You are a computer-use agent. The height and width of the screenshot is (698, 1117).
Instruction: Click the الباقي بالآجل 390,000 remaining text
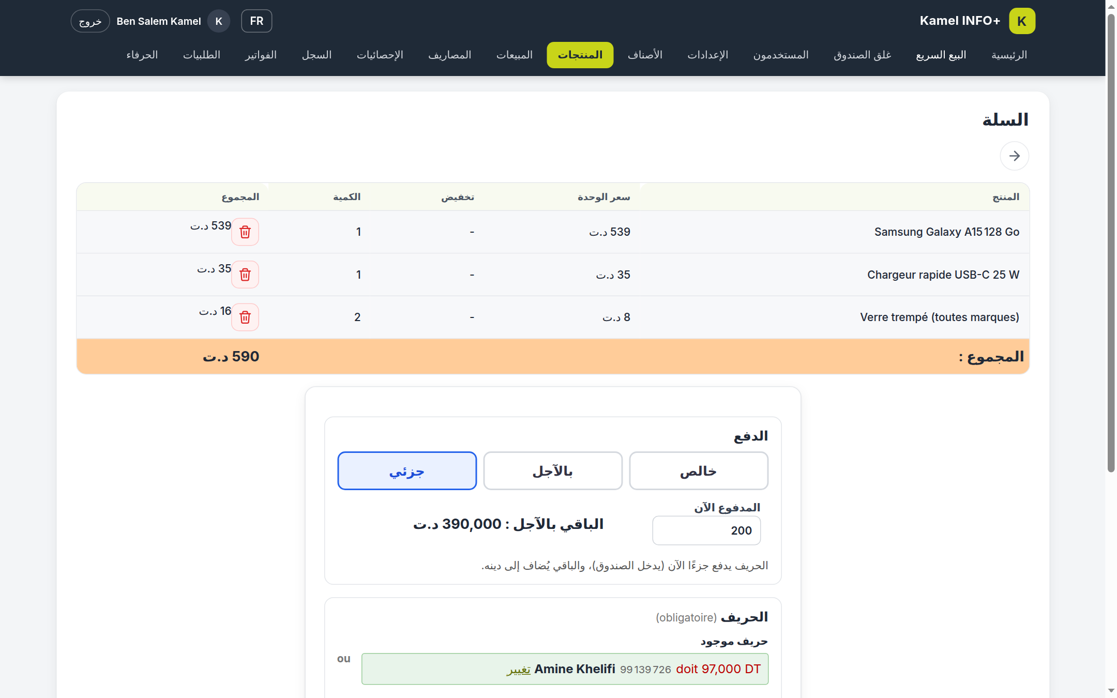point(508,524)
